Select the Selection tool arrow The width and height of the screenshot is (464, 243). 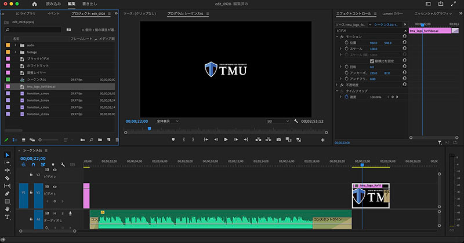coord(8,154)
